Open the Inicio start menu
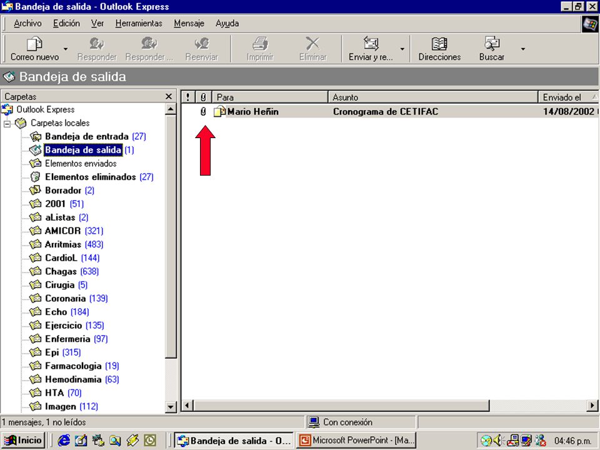 [23, 441]
